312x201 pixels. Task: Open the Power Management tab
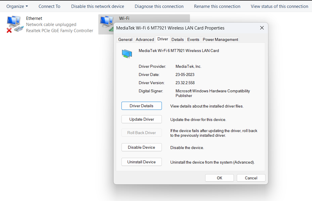pos(220,39)
